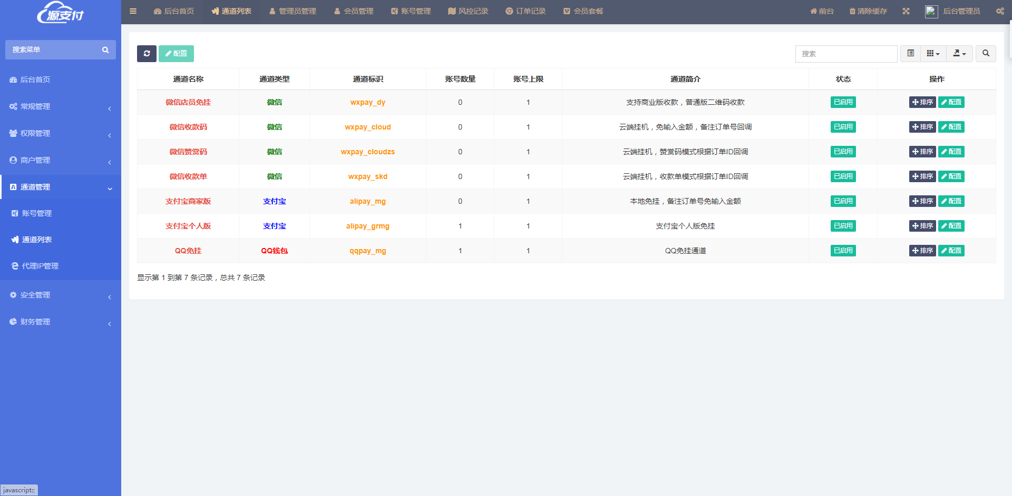Click 配置 button for 支付宝商家版 row
The width and height of the screenshot is (1012, 496).
[x=951, y=201]
